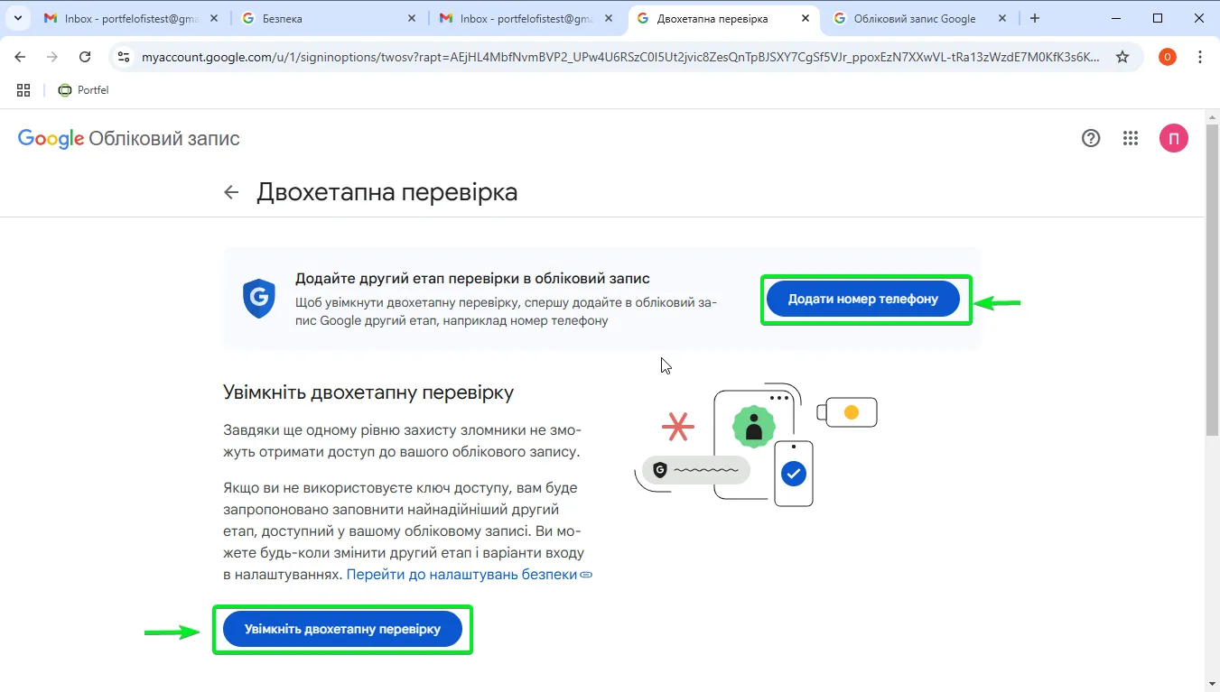Image resolution: width=1220 pixels, height=692 pixels.
Task: Open the tab search dropdown arrow
Action: 18,18
